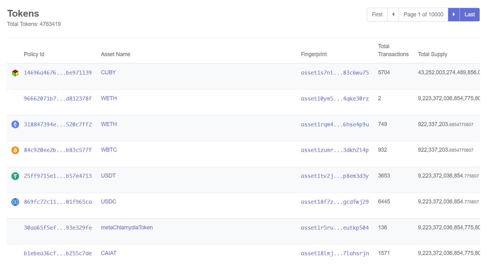
Task: Click the Policy Id column header
Action: (34, 54)
